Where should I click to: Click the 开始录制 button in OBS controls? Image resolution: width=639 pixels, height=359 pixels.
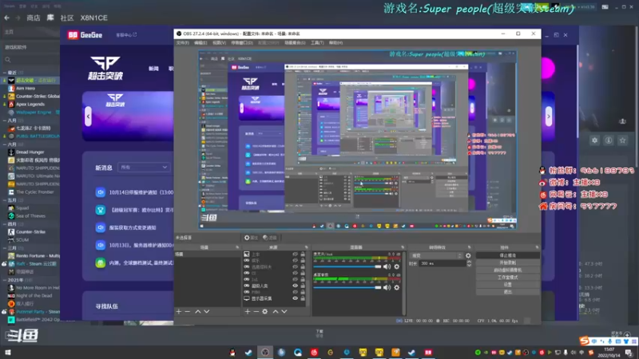(508, 263)
